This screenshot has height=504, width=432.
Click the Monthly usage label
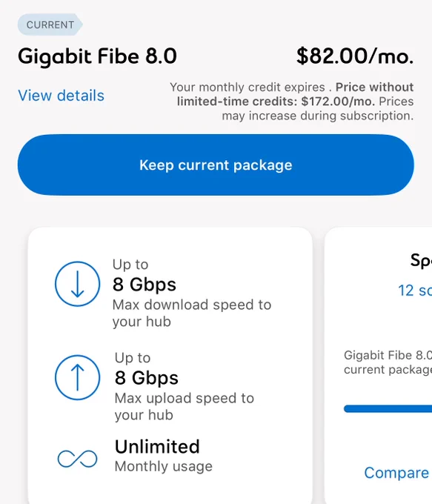163,466
